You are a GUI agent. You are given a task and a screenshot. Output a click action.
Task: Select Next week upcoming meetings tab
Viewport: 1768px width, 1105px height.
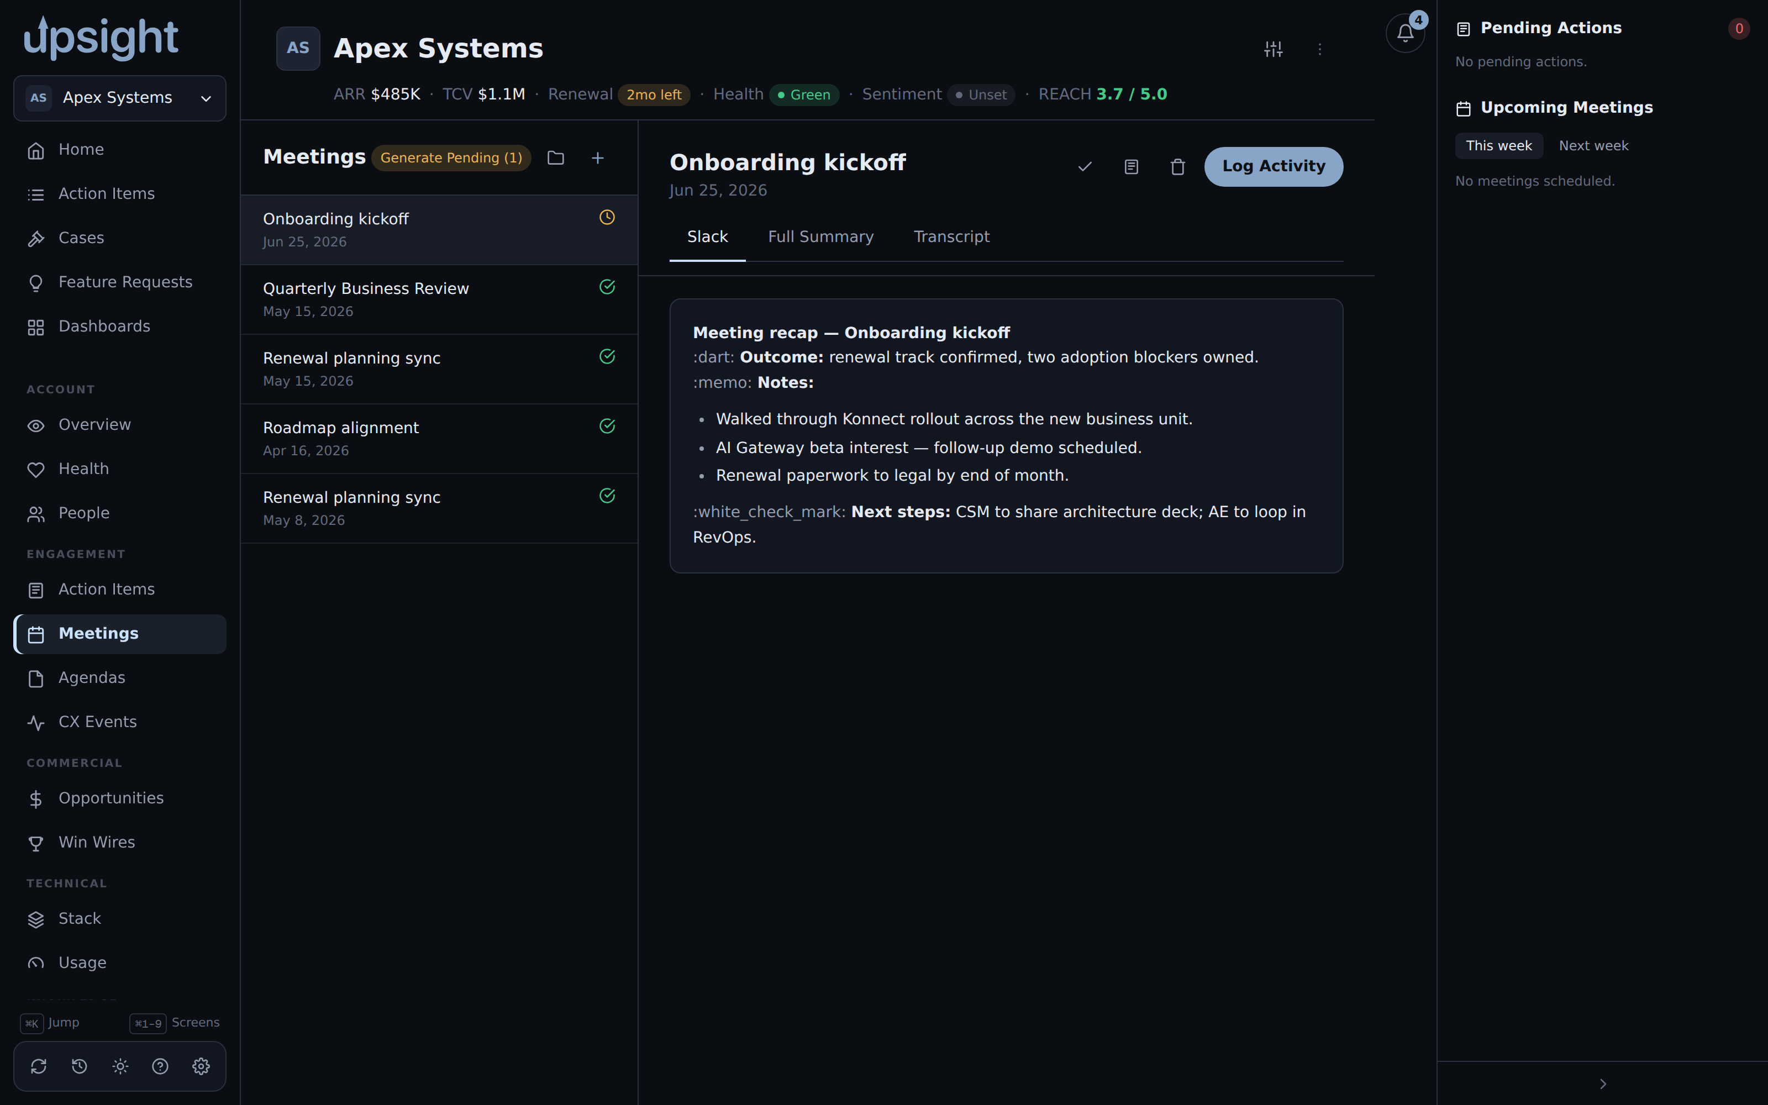pyautogui.click(x=1593, y=145)
